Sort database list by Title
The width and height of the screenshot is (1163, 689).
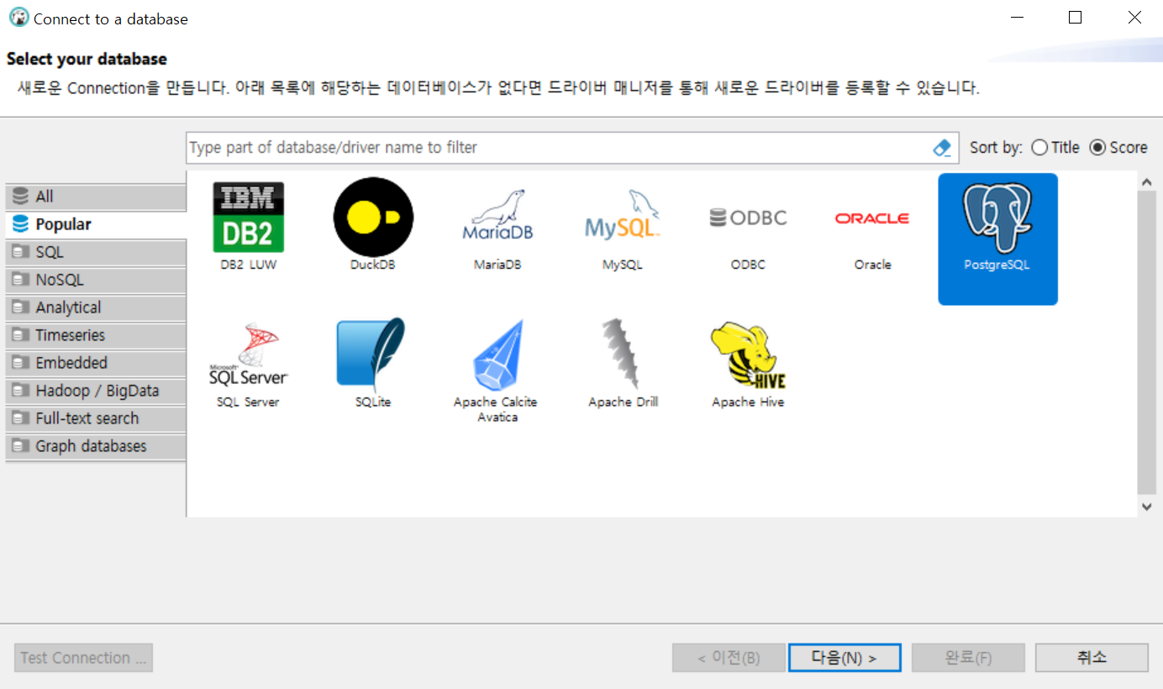point(1055,148)
